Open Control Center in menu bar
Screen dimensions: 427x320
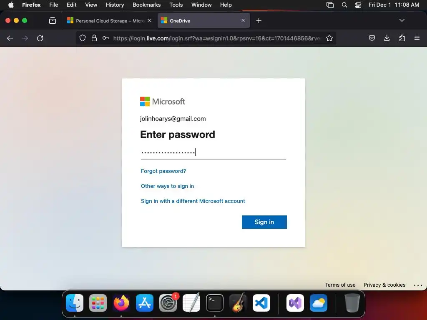point(358,5)
